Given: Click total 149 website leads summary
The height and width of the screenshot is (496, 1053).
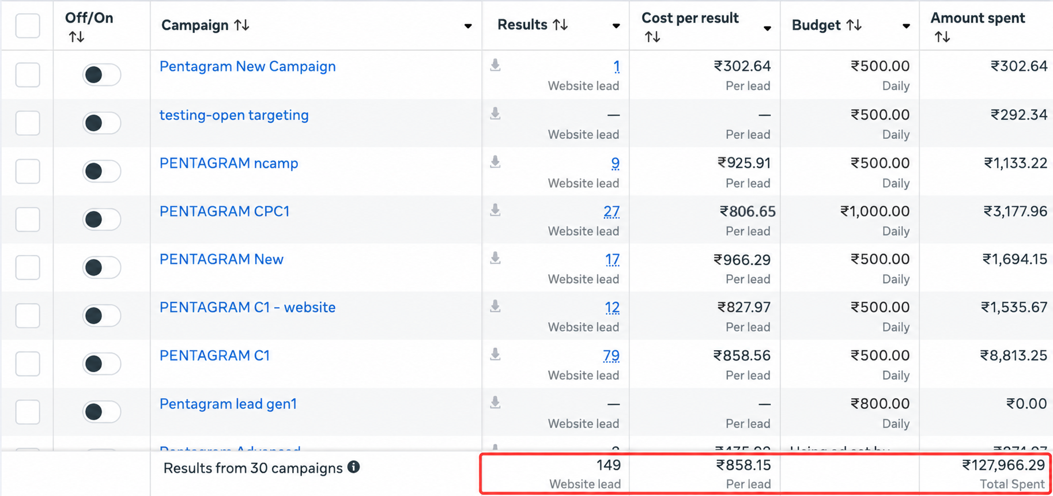Looking at the screenshot, I should click(x=609, y=465).
